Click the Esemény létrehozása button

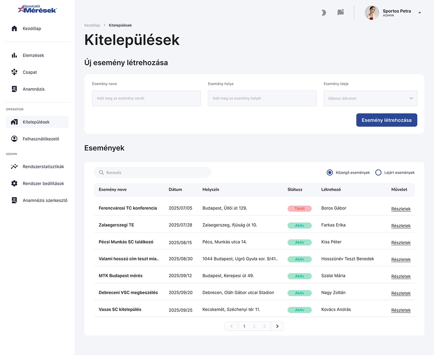387,120
